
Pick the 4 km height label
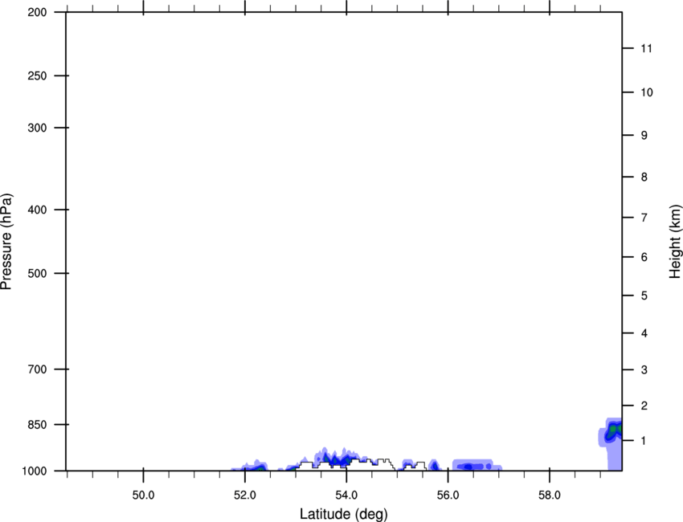click(x=644, y=333)
